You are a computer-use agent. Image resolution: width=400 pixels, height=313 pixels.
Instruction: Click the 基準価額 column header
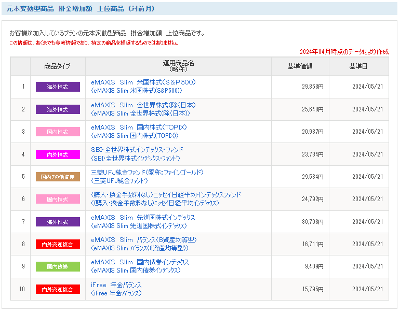300,66
